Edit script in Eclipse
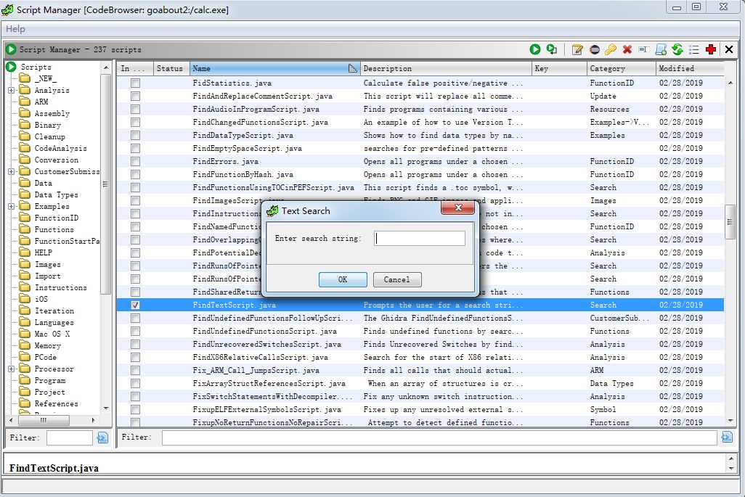The width and height of the screenshot is (745, 497). pyautogui.click(x=595, y=49)
